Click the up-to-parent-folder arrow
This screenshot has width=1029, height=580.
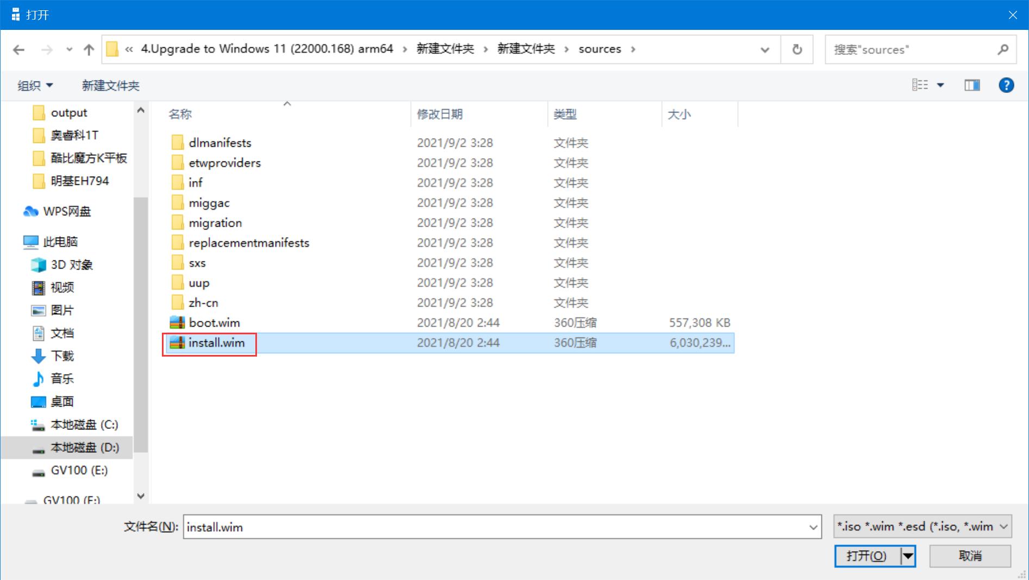pyautogui.click(x=89, y=49)
